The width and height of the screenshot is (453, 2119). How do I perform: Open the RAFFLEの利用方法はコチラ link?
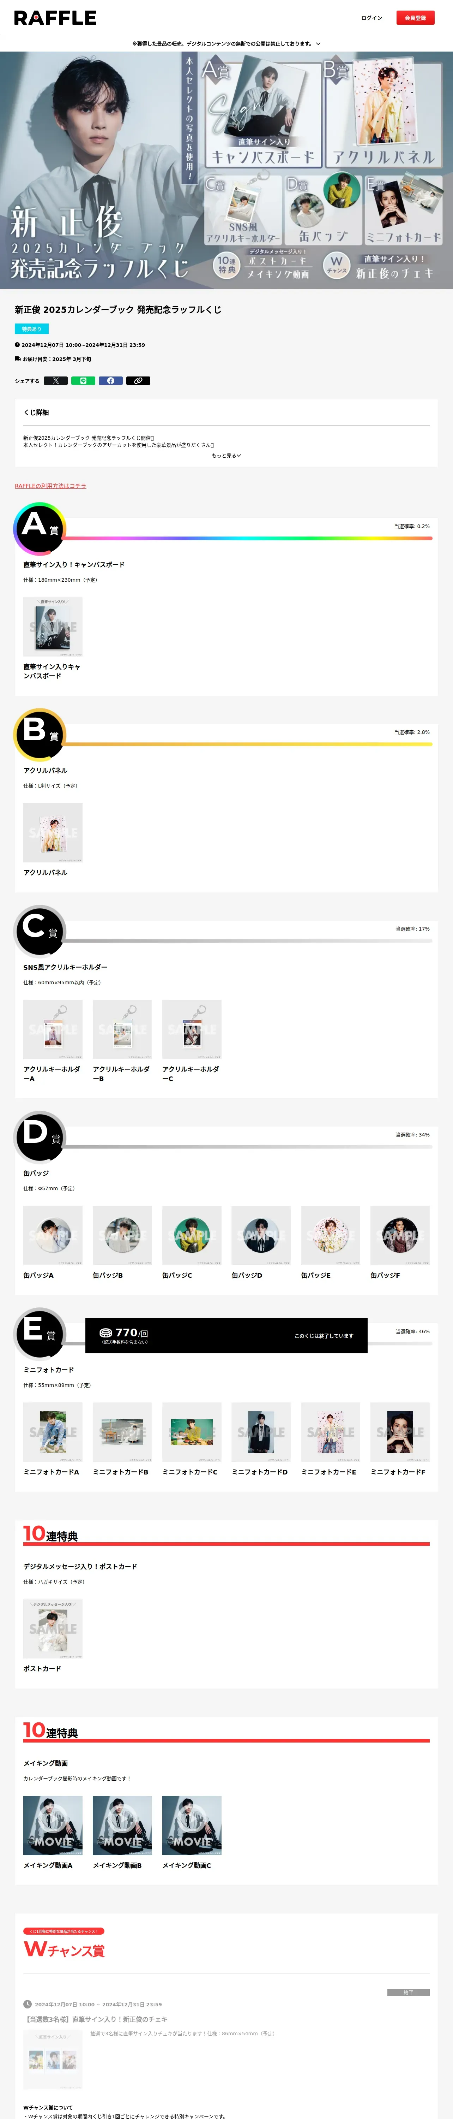pyautogui.click(x=50, y=486)
